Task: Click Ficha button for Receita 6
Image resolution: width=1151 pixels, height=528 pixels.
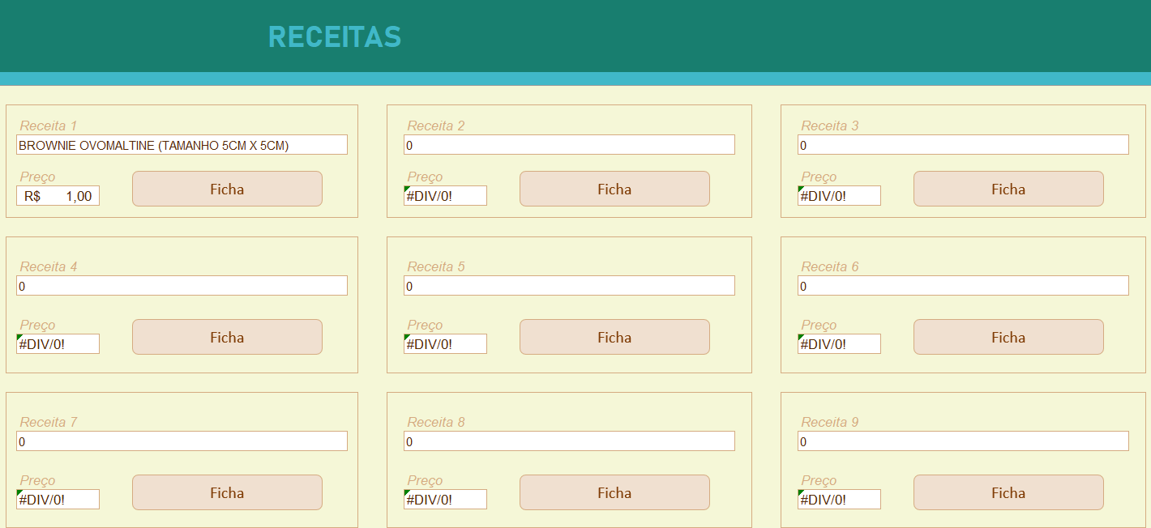Action: (x=1008, y=337)
